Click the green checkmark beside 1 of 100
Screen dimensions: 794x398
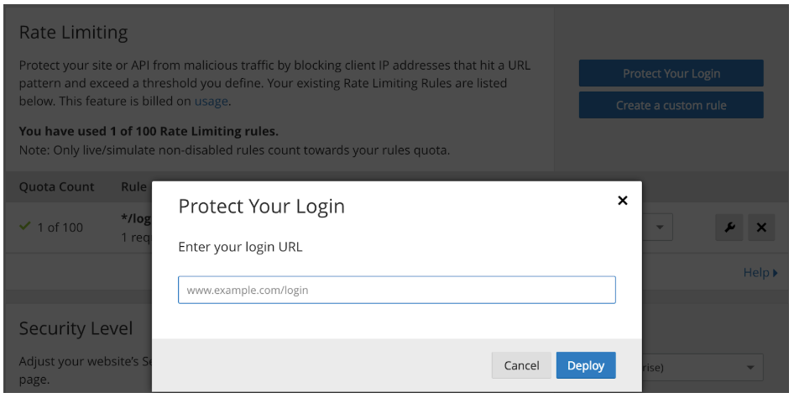(25, 227)
